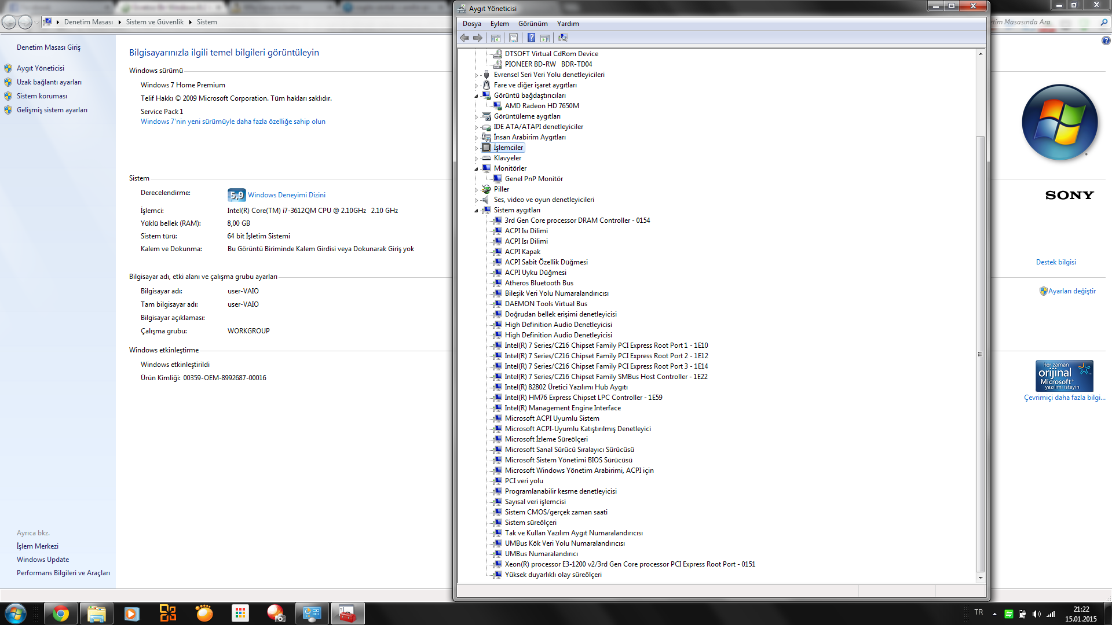The image size is (1112, 625).
Task: Open Performans Bilgileri ve Araçları link
Action: pyautogui.click(x=63, y=573)
